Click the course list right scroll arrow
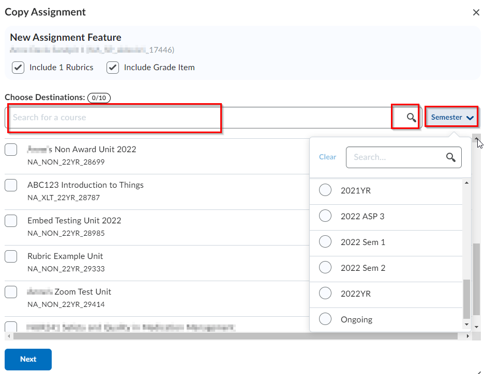The height and width of the screenshot is (374, 484). click(x=467, y=336)
